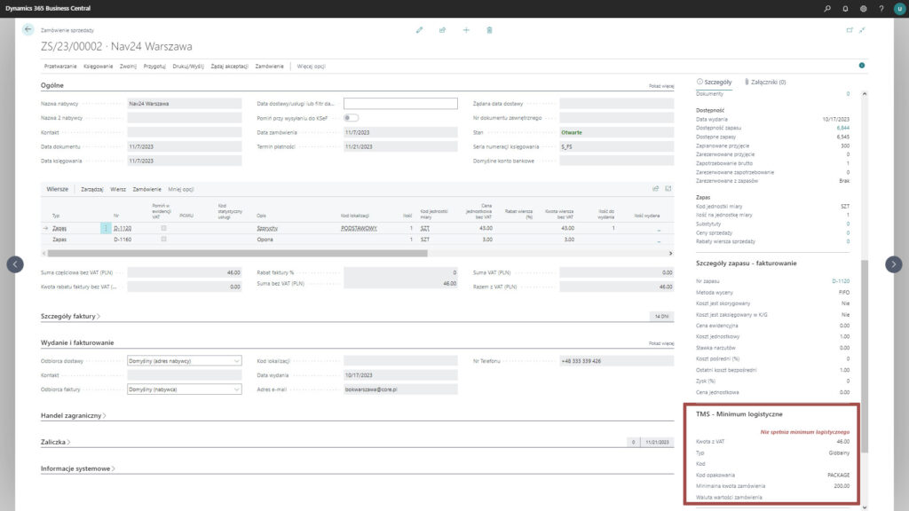Viewport: 909px width, 511px height.
Task: Open item number link D-1120 in factbox
Action: [x=841, y=281]
